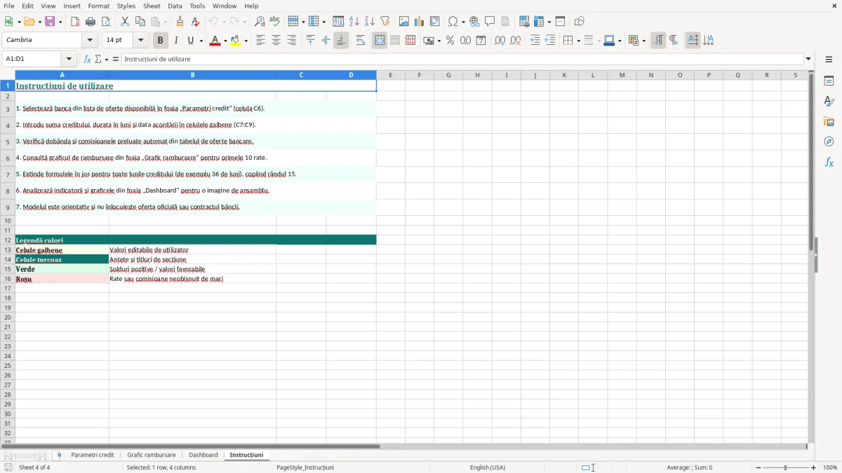Toggle Underline formatting
Image resolution: width=842 pixels, height=473 pixels.
coord(191,41)
